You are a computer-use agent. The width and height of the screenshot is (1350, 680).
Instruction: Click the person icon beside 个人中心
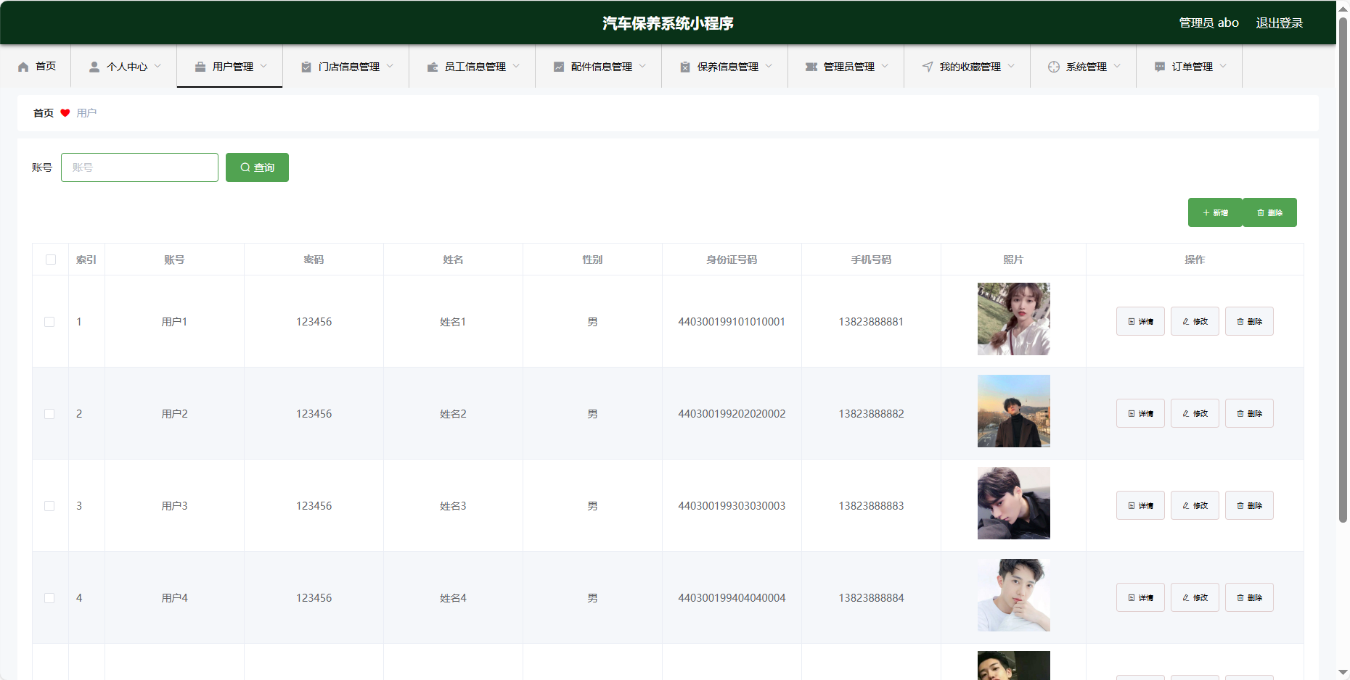pyautogui.click(x=94, y=67)
